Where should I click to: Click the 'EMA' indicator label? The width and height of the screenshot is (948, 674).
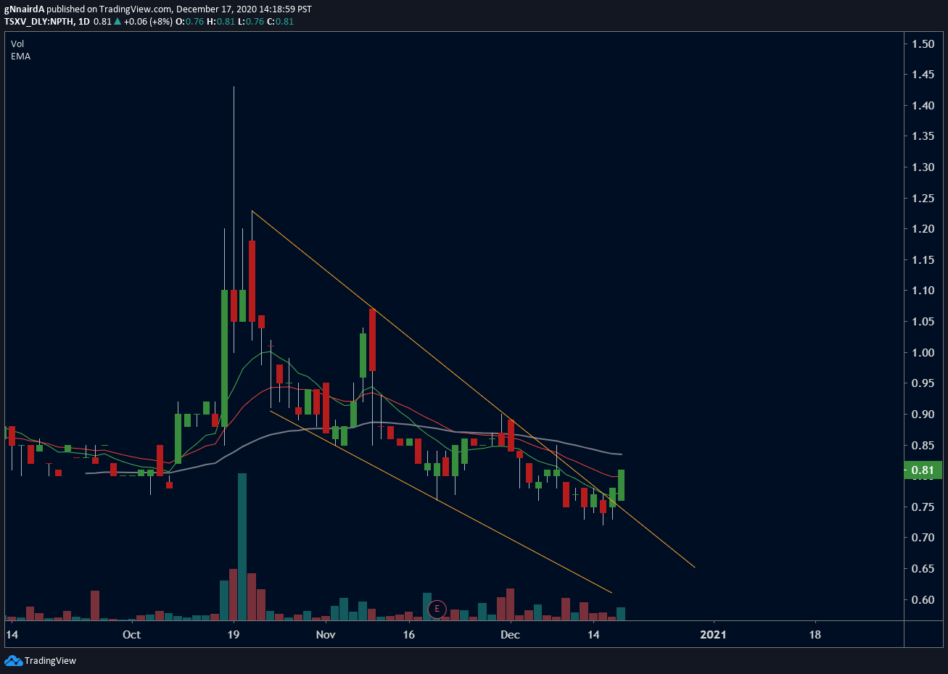[x=20, y=57]
